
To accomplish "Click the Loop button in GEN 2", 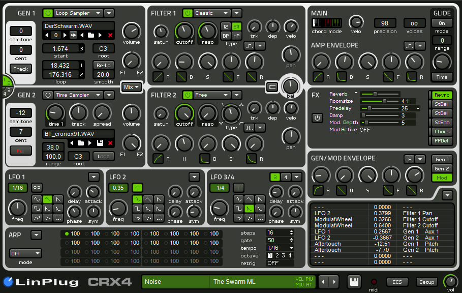I will [103, 157].
